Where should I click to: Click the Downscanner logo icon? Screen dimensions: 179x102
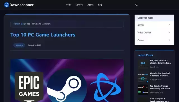click(6, 5)
